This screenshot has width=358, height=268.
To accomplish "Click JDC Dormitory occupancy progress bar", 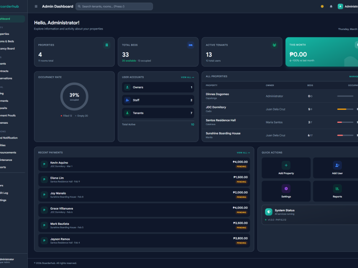I will [x=345, y=109].
